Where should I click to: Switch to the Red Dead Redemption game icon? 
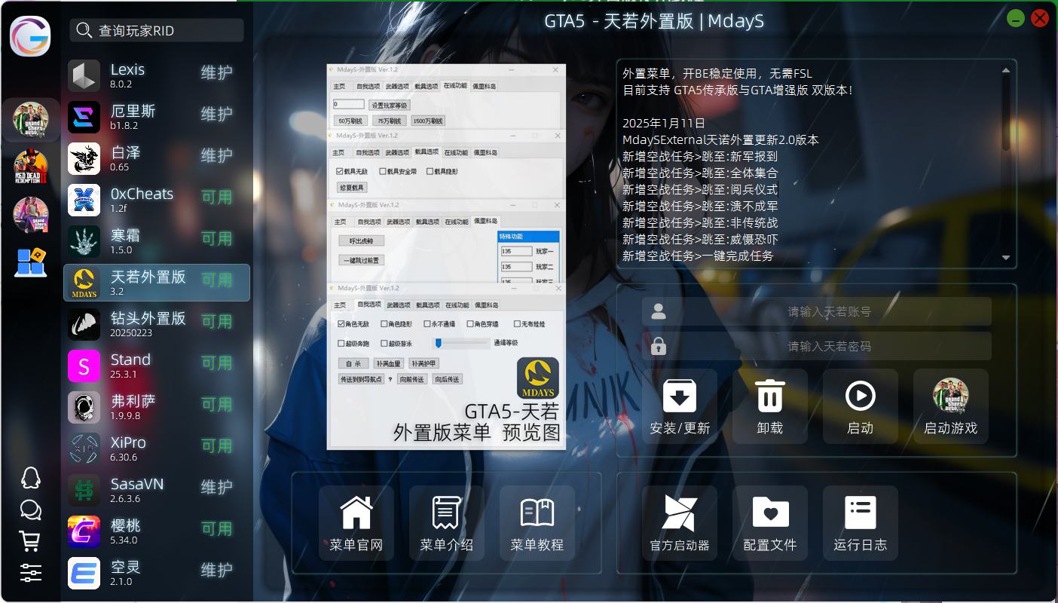point(31,167)
